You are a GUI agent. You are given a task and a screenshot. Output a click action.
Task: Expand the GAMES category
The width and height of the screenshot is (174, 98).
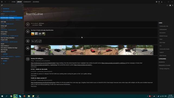tap(5, 61)
